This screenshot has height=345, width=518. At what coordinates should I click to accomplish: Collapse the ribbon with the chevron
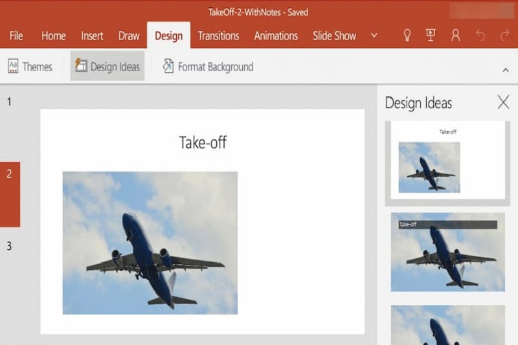pos(506,69)
